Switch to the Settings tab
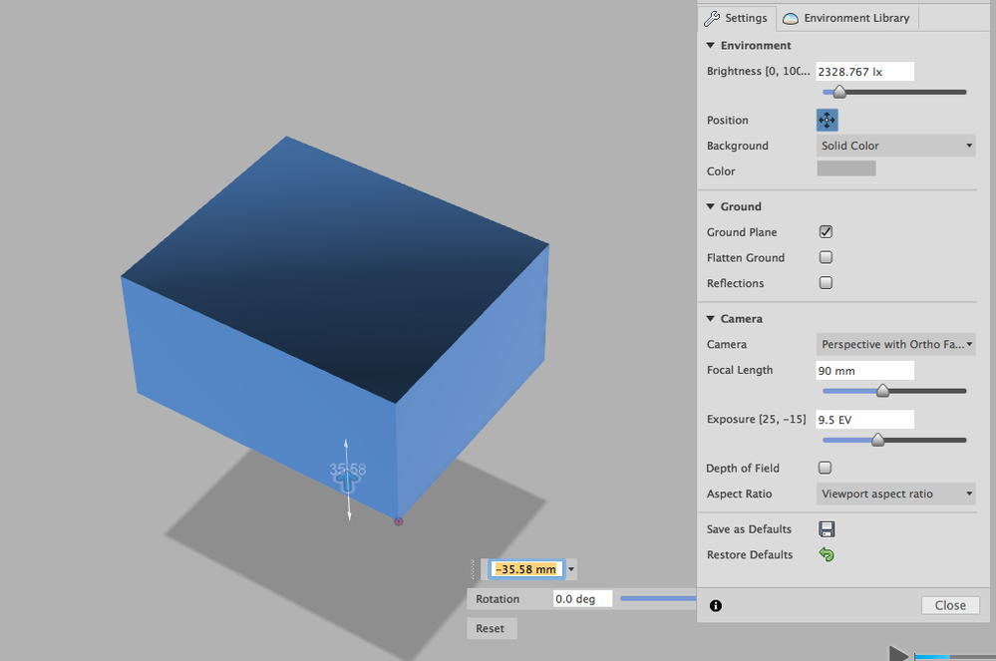996x661 pixels. (x=737, y=18)
